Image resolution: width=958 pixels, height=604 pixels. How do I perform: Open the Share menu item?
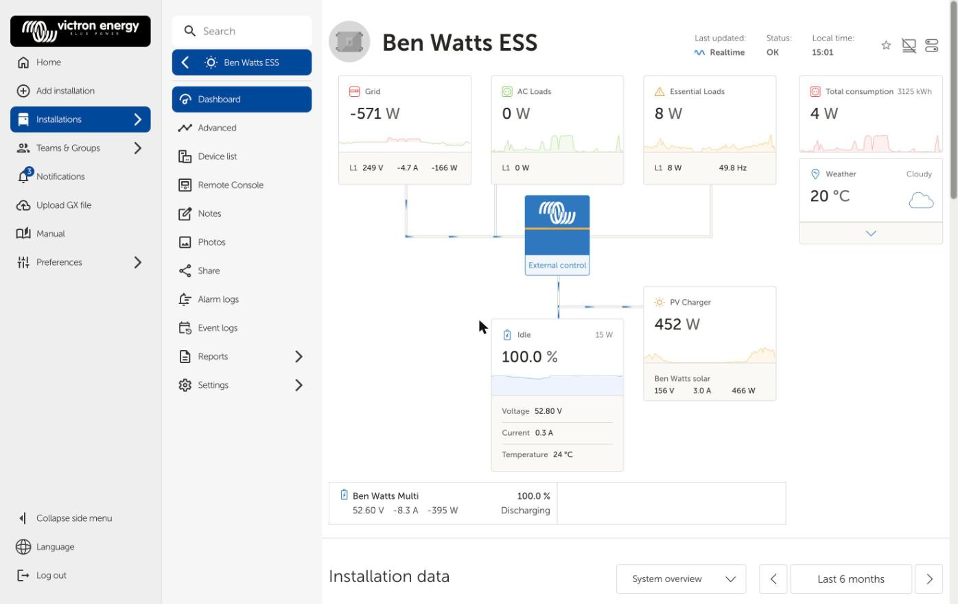(x=242, y=271)
